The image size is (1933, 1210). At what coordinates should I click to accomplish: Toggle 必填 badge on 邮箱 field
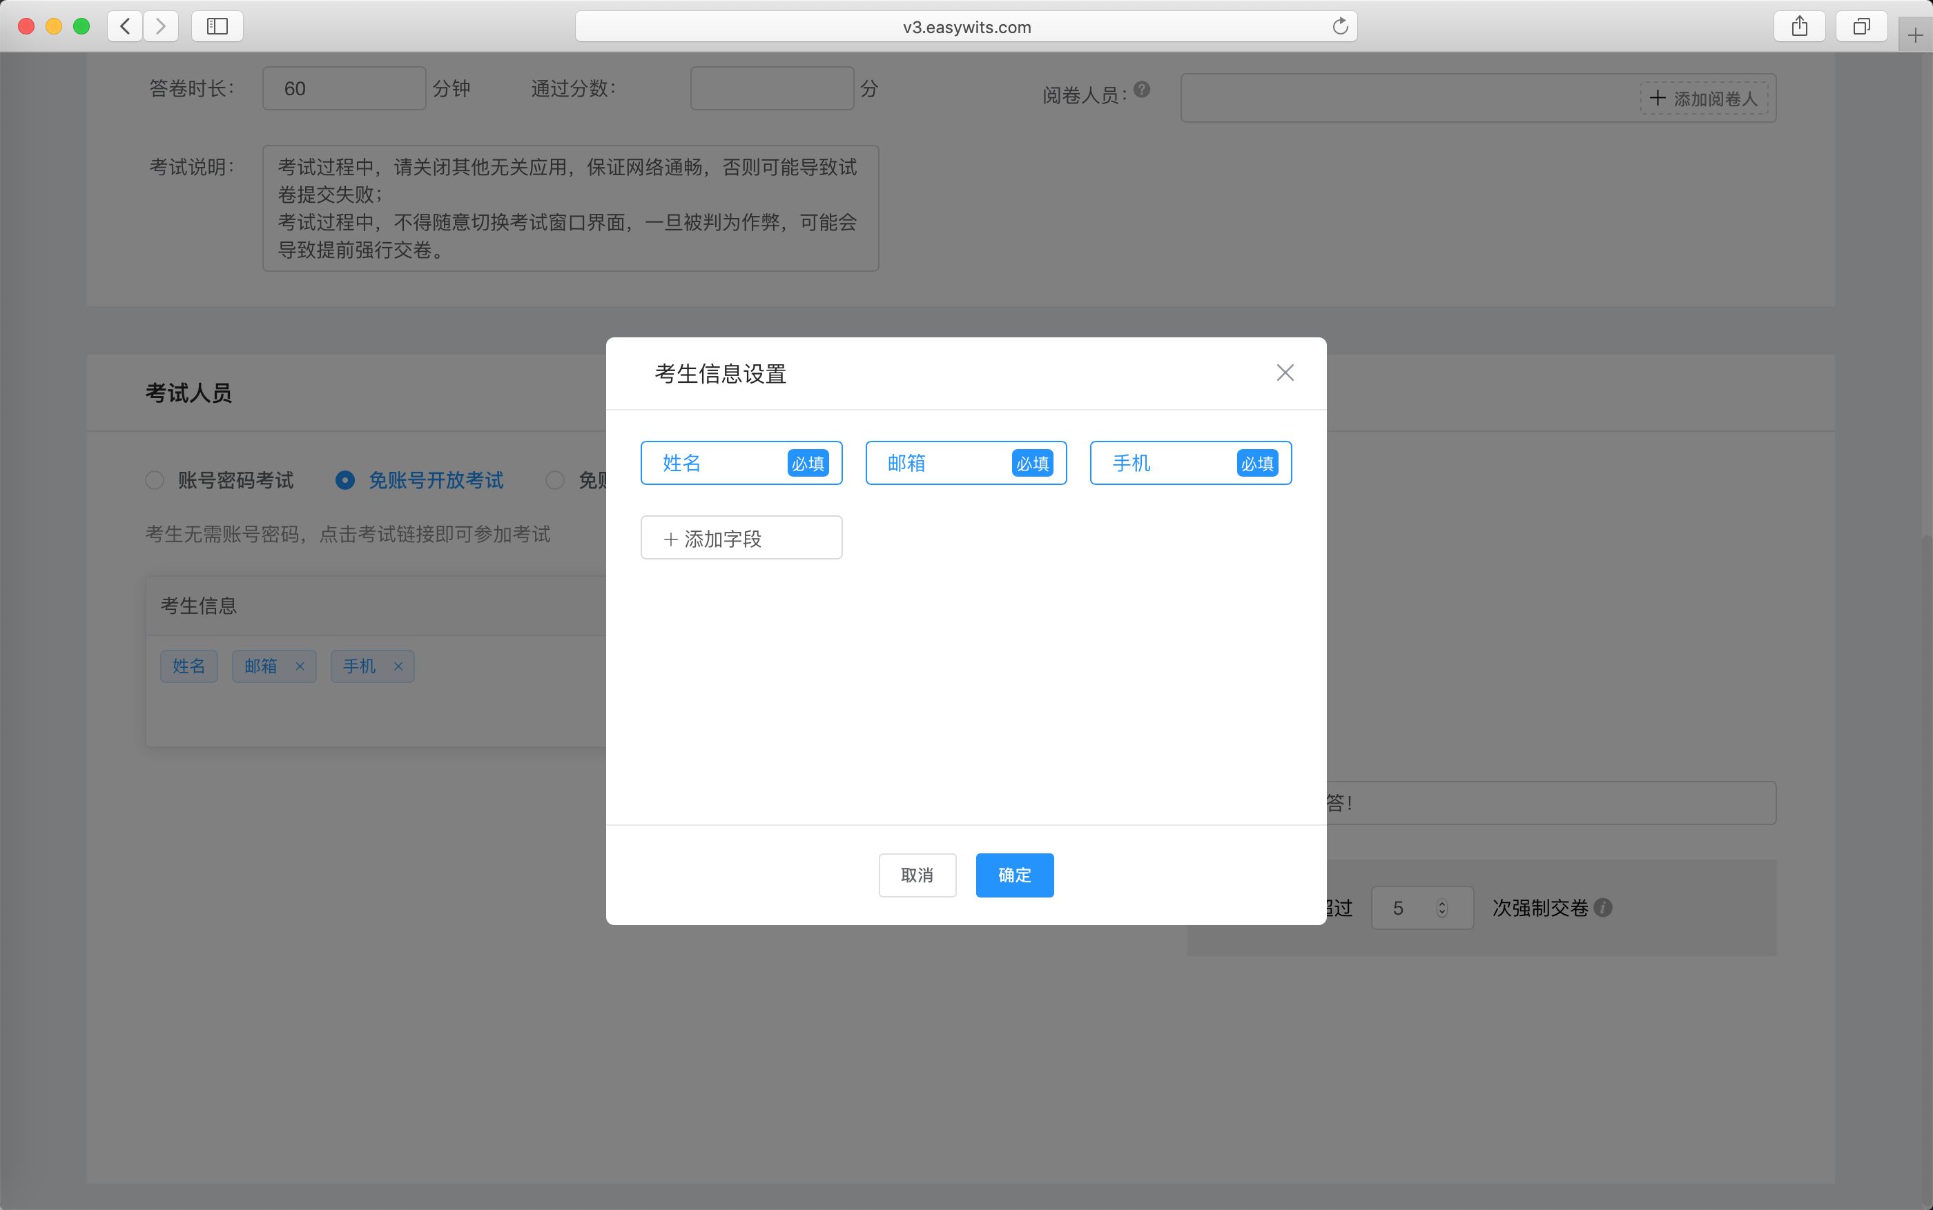(1031, 464)
